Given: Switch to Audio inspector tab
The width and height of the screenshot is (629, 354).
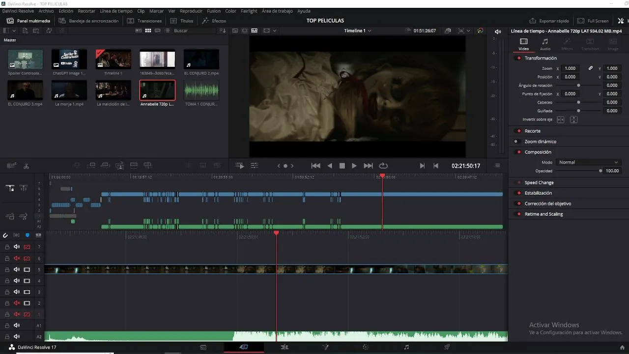Looking at the screenshot, I should click(x=545, y=44).
